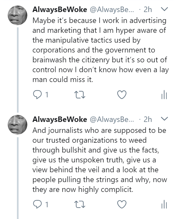Click the @AlwaysBe... handle on the journalists tweet
This screenshot has height=219, width=177.
112,119
